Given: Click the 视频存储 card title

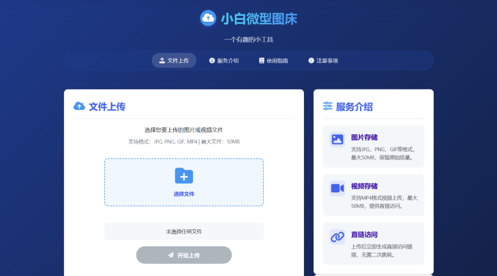Looking at the screenshot, I should point(364,186).
